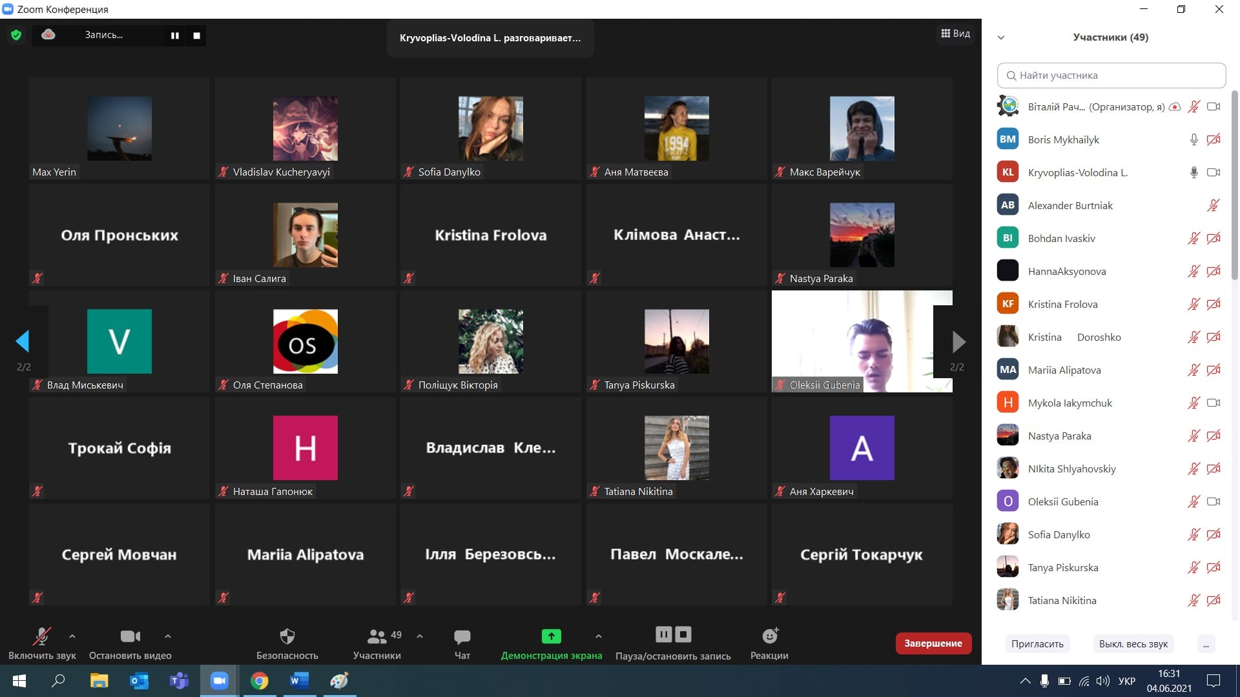The width and height of the screenshot is (1240, 697).
Task: Expand video options arrow beside camera
Action: (168, 636)
